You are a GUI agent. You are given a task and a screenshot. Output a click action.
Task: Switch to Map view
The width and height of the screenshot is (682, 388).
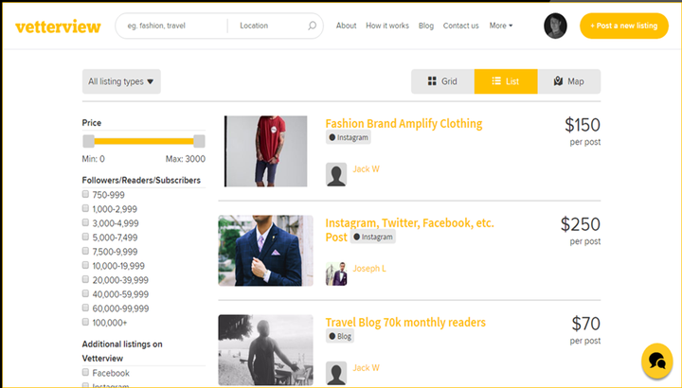click(x=569, y=81)
